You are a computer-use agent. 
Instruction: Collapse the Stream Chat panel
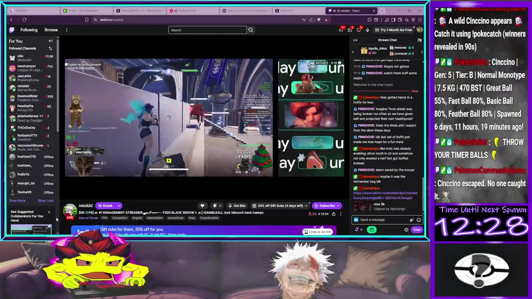[355, 40]
